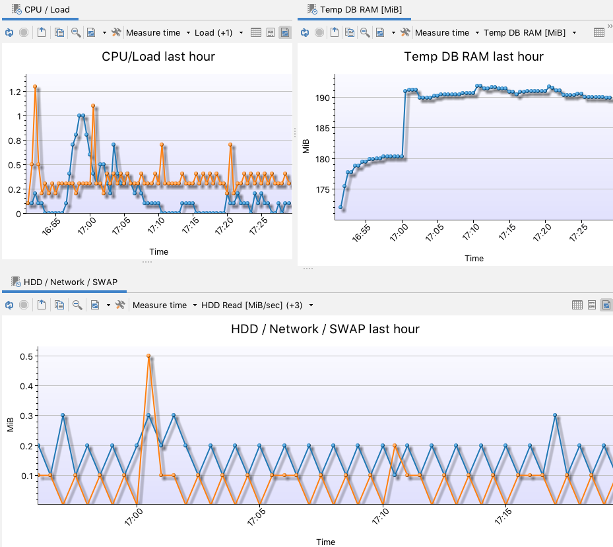Open chart settings tools in CPU / Load toolbar
Viewport: 613px width, 547px height.
(117, 32)
